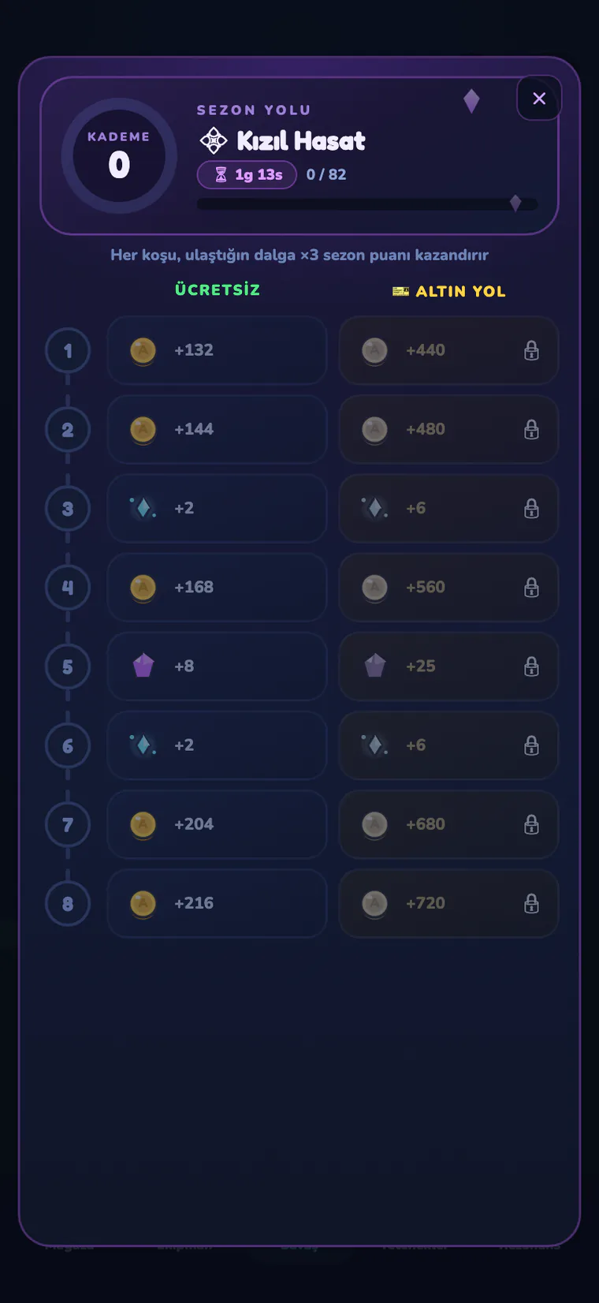Claim the free +204 coin reward
599x1303 pixels.
[x=217, y=824]
